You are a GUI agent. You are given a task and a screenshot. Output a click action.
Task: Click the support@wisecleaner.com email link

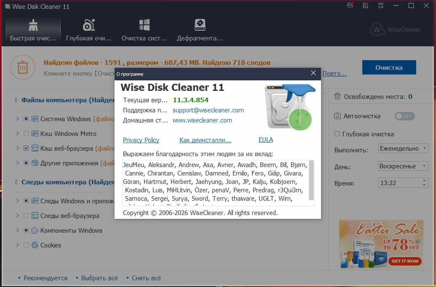click(x=208, y=110)
